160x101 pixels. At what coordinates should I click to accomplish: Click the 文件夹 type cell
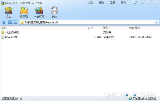(107, 32)
